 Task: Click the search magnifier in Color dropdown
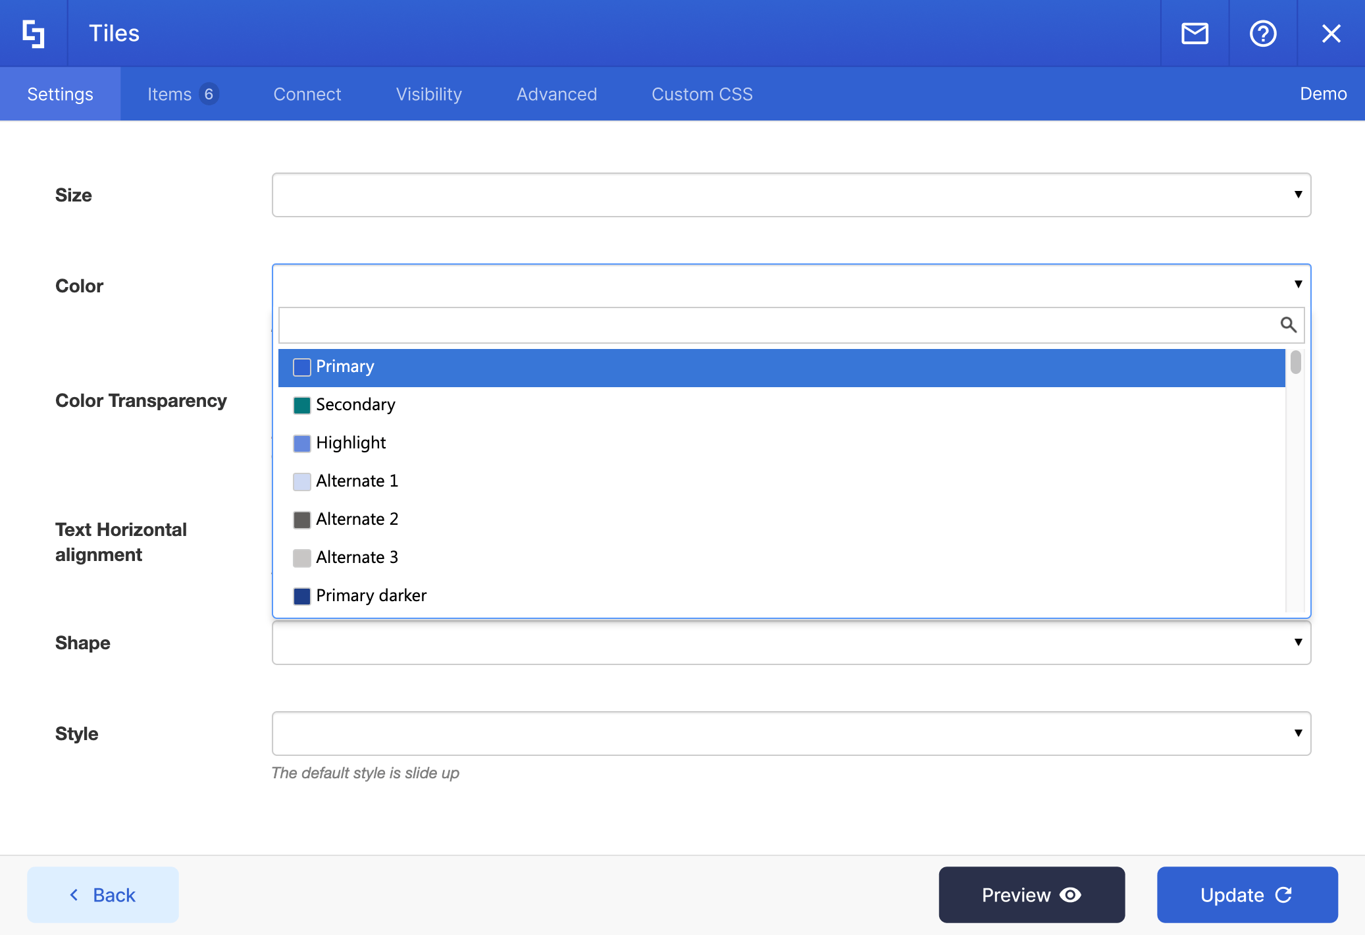[1288, 325]
